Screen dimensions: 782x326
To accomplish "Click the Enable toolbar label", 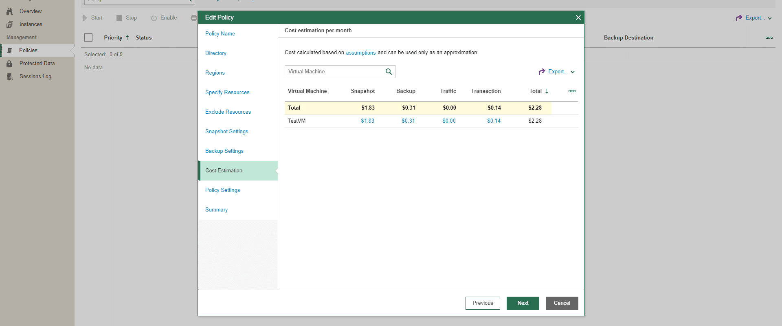I will 169,18.
